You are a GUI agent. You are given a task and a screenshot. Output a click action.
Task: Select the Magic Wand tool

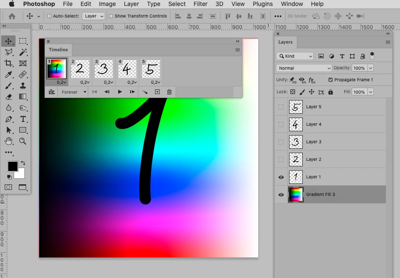(23, 52)
